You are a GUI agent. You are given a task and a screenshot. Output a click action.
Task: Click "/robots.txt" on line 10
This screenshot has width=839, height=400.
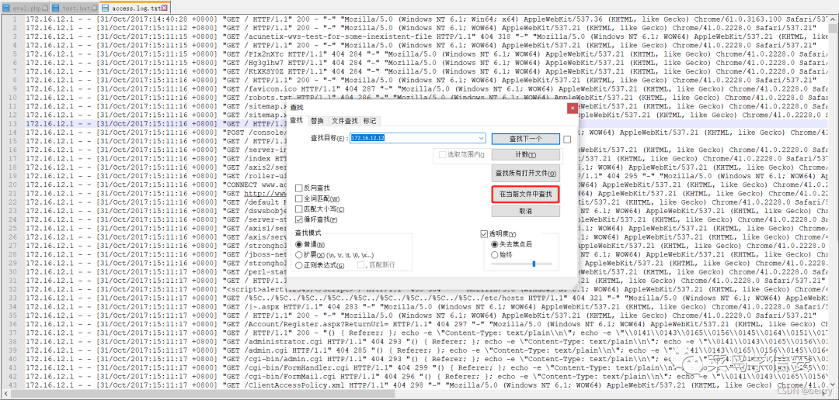(268, 98)
